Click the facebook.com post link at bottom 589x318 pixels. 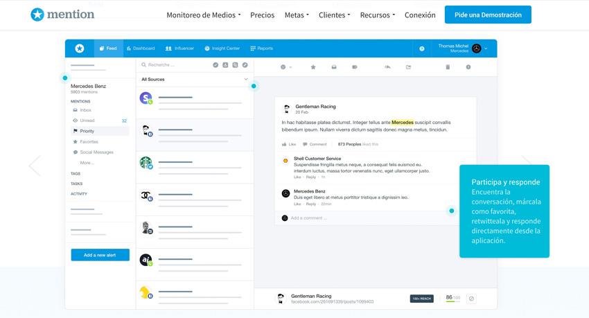pyautogui.click(x=332, y=302)
